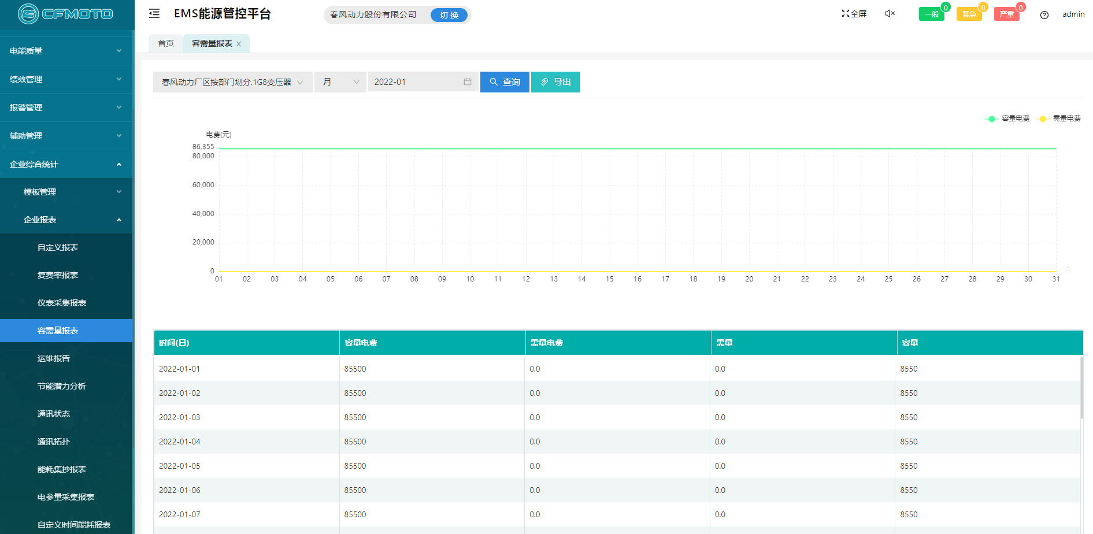Open 复费率报表 in the sidebar
Viewport: 1093px width, 534px height.
[58, 275]
